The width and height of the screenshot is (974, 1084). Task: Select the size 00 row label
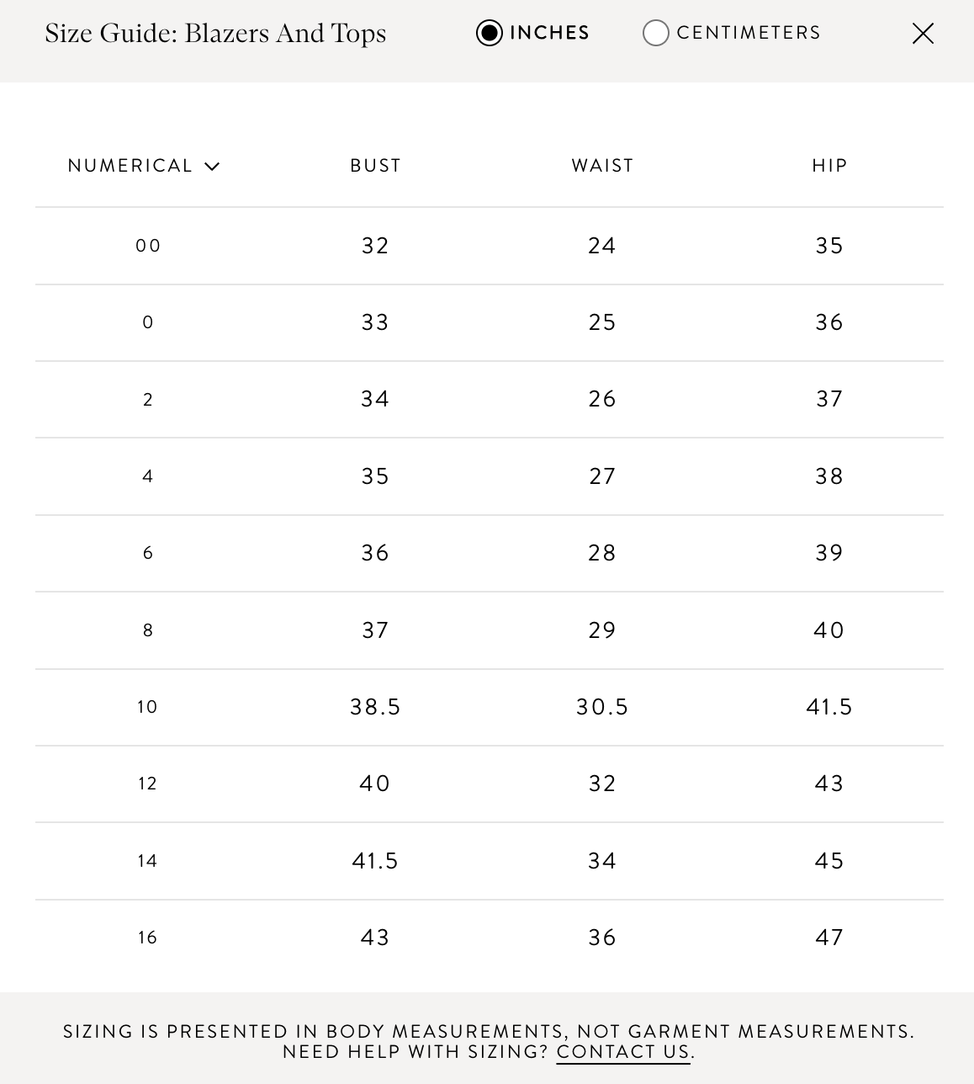(x=148, y=246)
